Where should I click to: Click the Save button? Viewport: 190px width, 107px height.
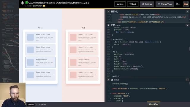pyautogui.click(x=120, y=4)
